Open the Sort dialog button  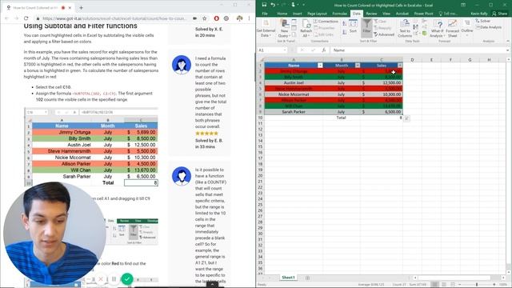(x=353, y=26)
